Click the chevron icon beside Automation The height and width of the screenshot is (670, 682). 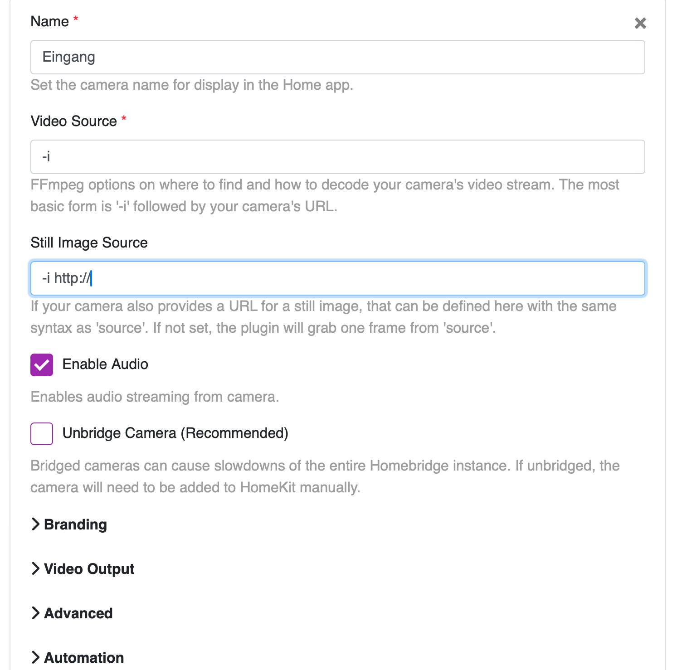pos(35,657)
